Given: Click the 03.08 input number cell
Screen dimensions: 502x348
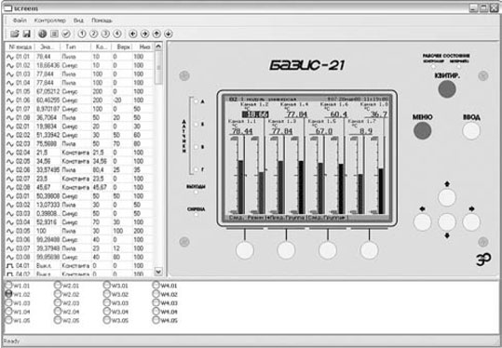Looking at the screenshot, I should coord(22,257).
